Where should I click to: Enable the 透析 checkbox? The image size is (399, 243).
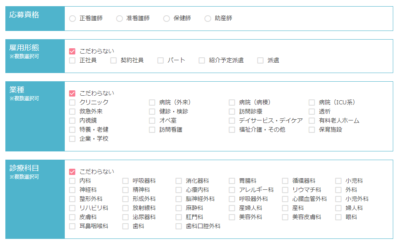(x=312, y=112)
